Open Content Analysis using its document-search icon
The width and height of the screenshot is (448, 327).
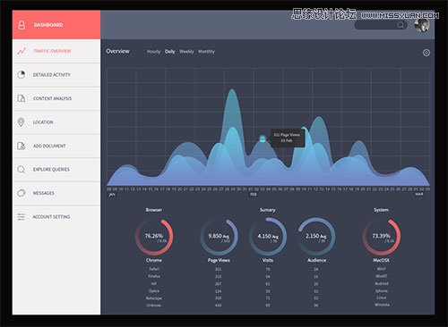pyautogui.click(x=22, y=98)
